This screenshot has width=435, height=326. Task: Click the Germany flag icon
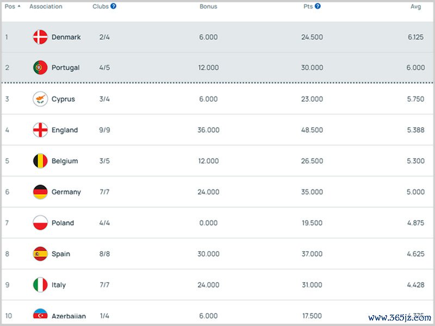click(x=40, y=192)
